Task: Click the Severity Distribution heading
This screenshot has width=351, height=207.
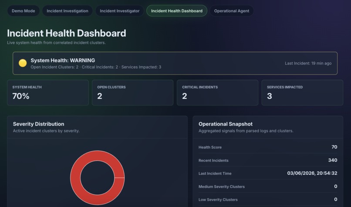Action: (x=38, y=124)
